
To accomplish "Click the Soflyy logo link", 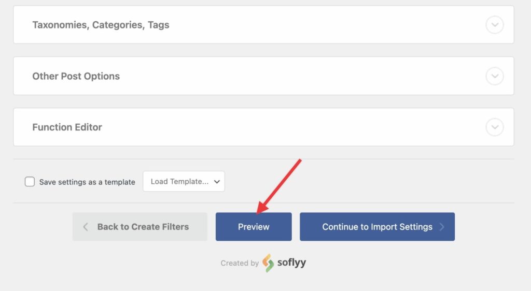I will [x=284, y=263].
